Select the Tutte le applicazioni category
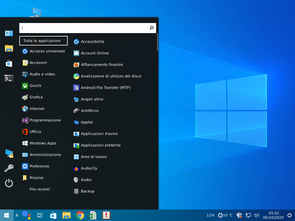295x221 pixels. pyautogui.click(x=44, y=41)
